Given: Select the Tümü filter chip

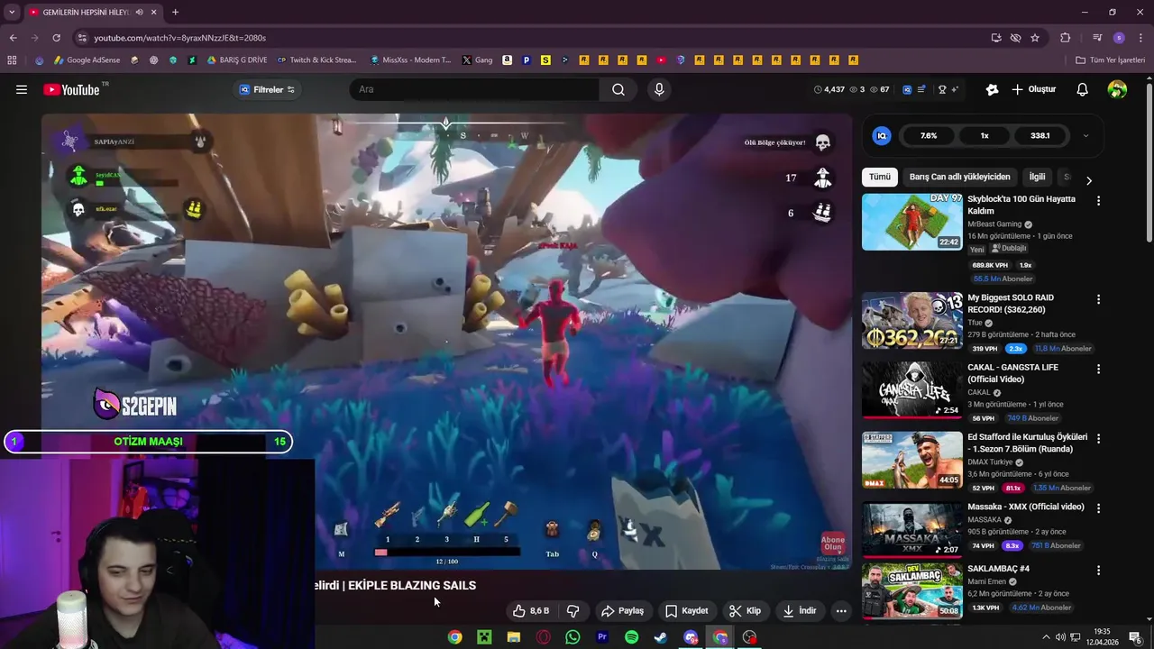Looking at the screenshot, I should point(879,177).
